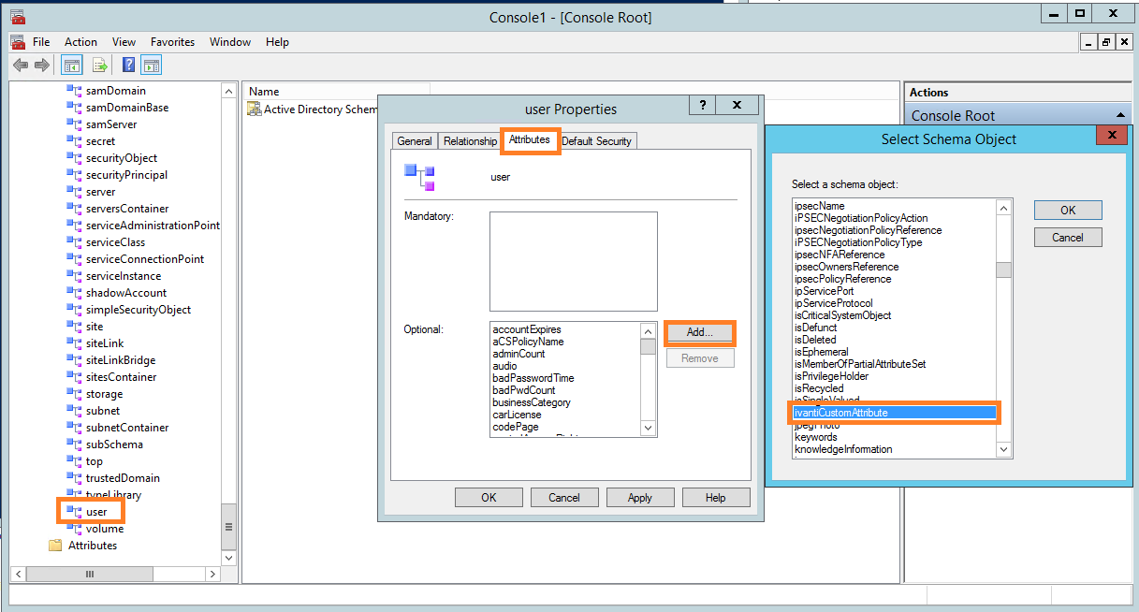Select 'isCriticalSystemObject' in schema object list
Image resolution: width=1139 pixels, height=612 pixels.
click(x=842, y=315)
